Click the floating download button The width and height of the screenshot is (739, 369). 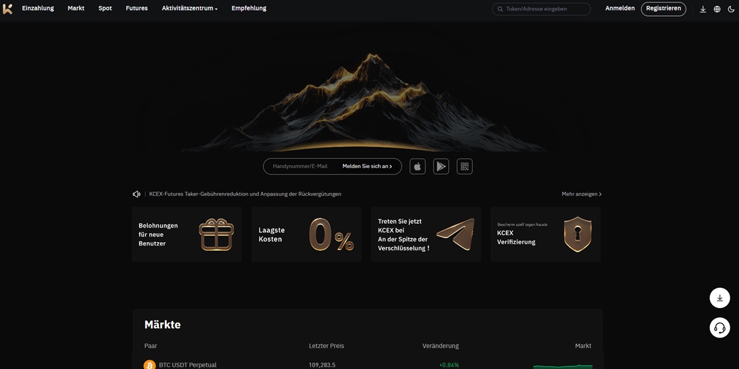719,298
